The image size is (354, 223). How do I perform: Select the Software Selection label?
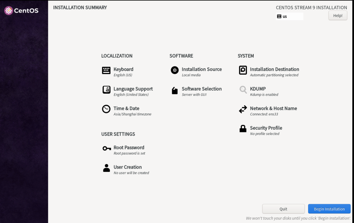coord(202,89)
